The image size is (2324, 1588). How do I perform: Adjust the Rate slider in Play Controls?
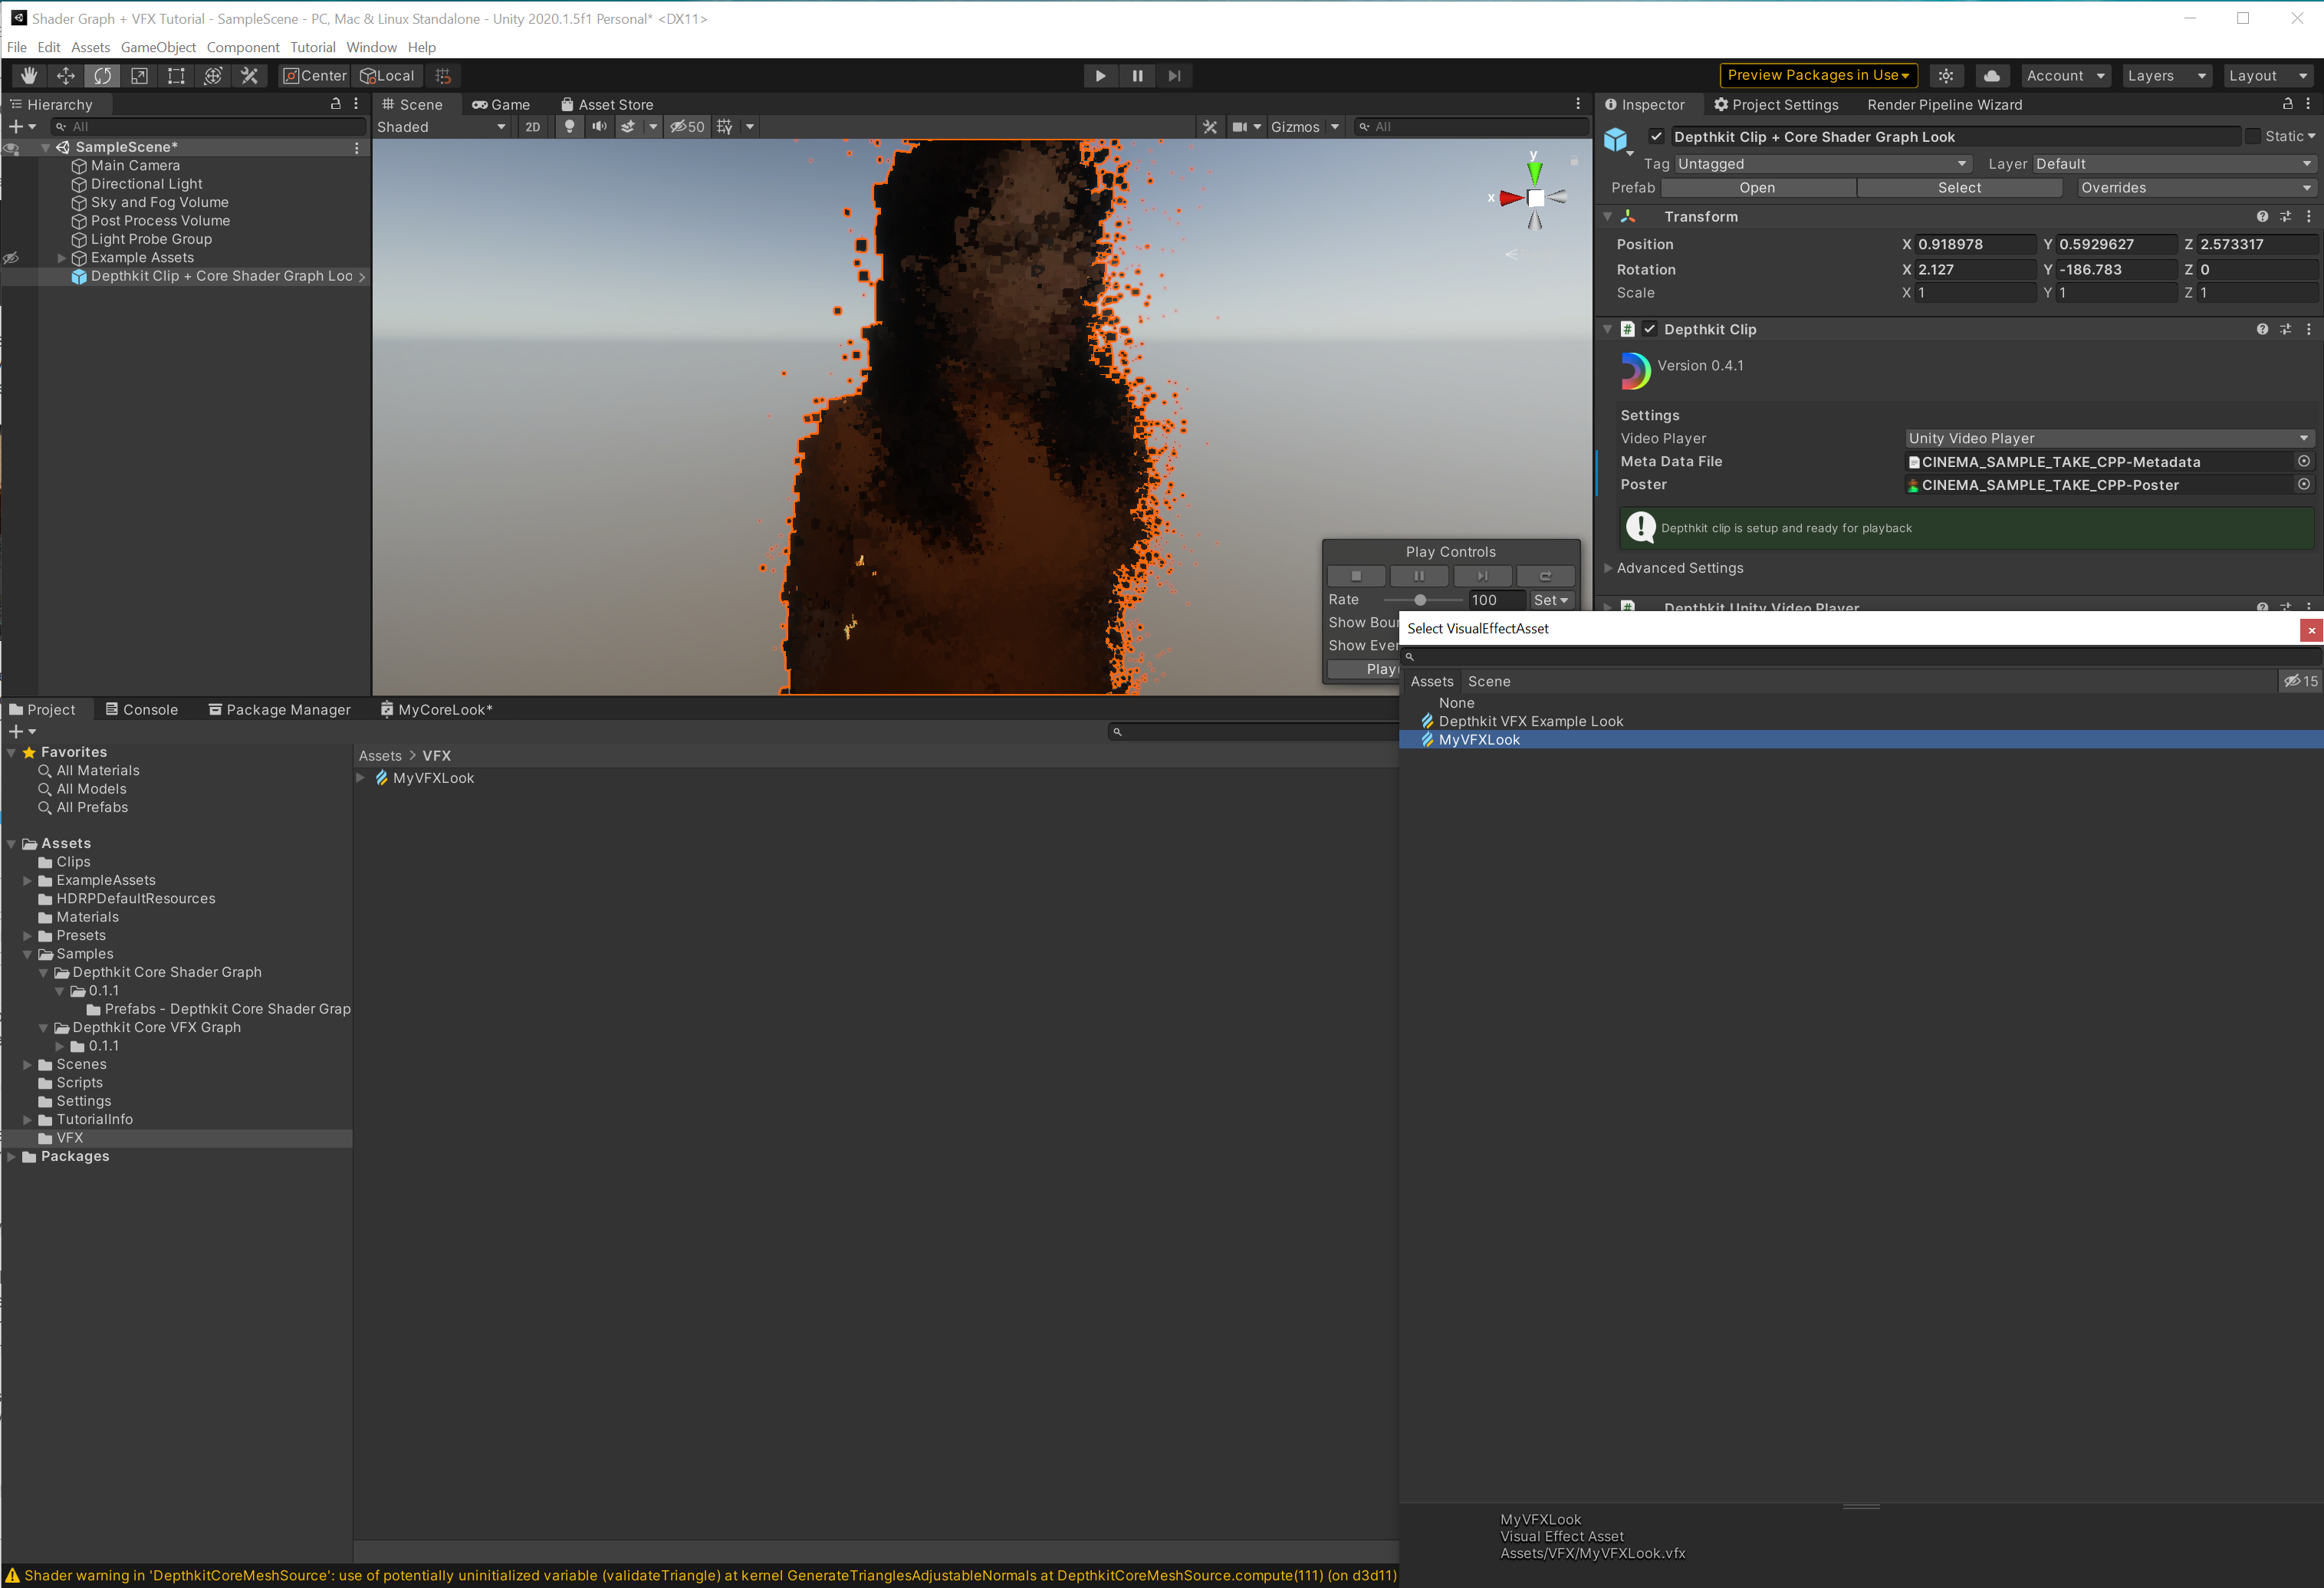1419,600
